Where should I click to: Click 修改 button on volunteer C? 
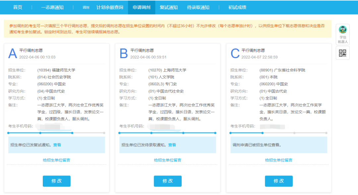(x=278, y=181)
